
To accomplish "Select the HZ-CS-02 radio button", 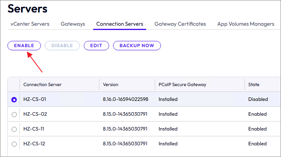I will (x=14, y=115).
